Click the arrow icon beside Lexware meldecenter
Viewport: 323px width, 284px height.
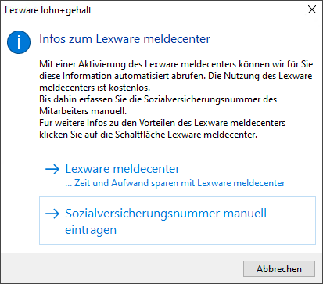pyautogui.click(x=52, y=169)
